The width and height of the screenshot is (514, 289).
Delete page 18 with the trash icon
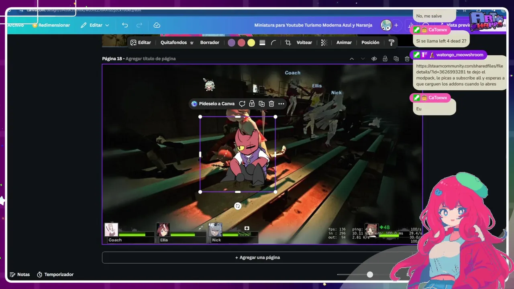point(407,59)
